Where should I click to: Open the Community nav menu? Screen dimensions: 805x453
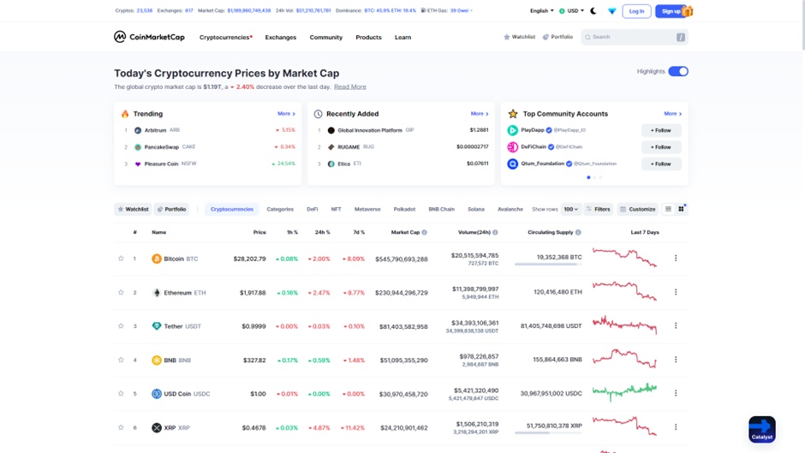pyautogui.click(x=326, y=38)
